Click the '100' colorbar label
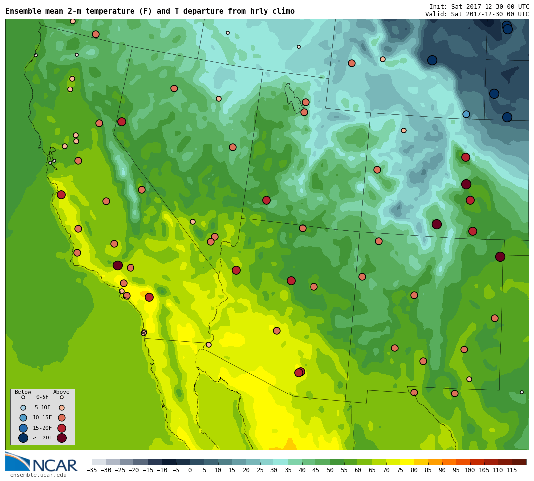The width and height of the screenshot is (534, 481). [470, 470]
